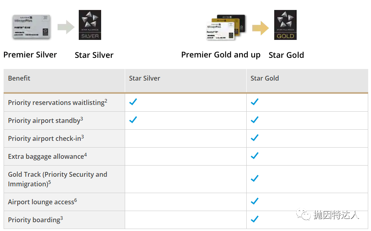Click the Star Gold column header
This screenshot has height=231, width=371.
265,78
